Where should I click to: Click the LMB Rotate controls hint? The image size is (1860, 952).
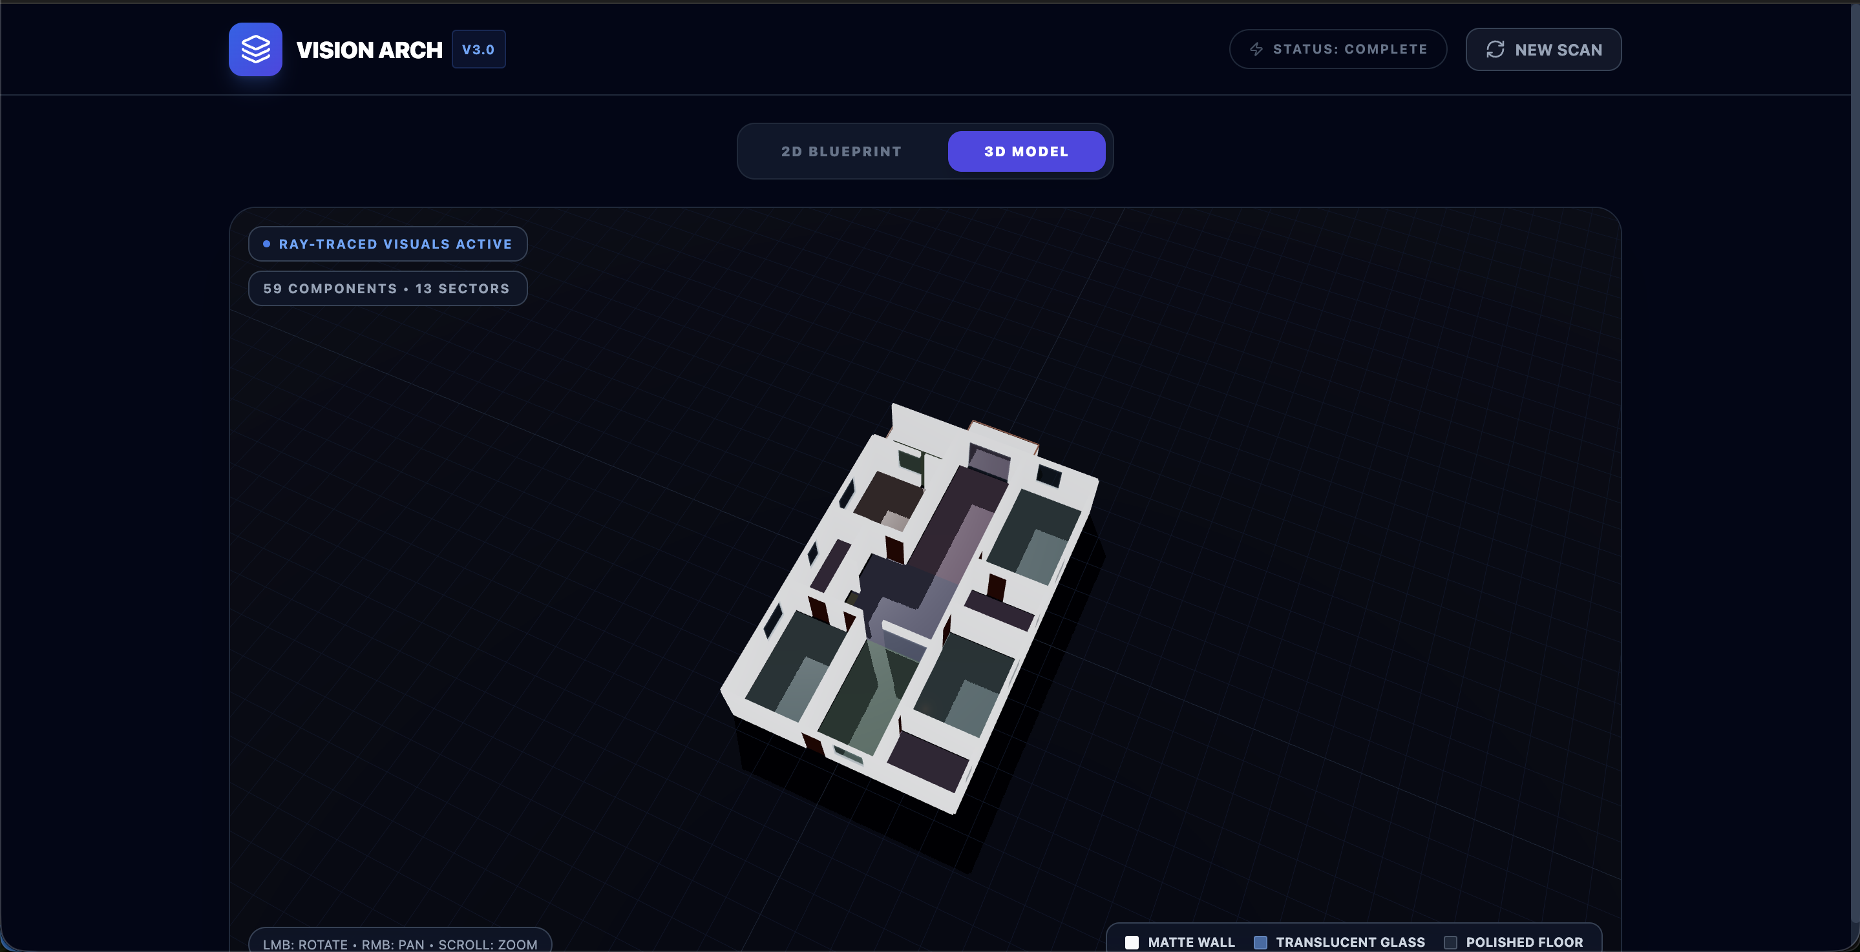[400, 944]
